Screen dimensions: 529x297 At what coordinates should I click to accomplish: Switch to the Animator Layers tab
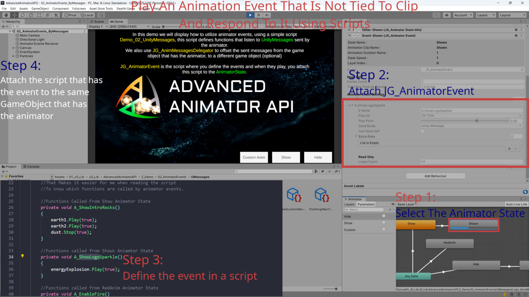[x=350, y=205]
